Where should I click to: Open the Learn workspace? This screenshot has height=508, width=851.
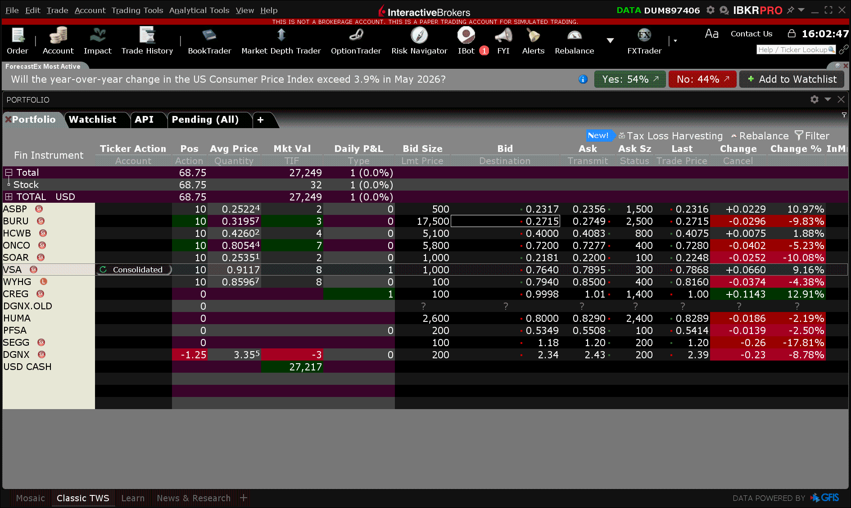pos(133,498)
